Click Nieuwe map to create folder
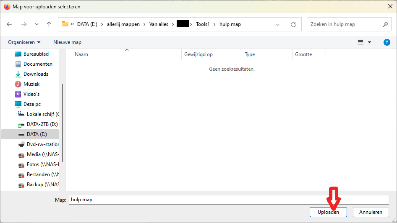 [67, 42]
